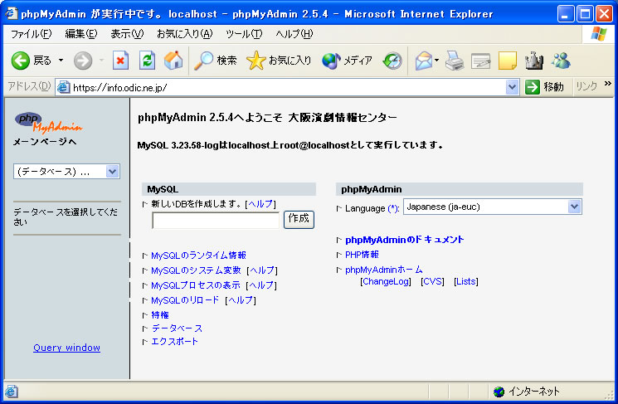This screenshot has height=404, width=618.
Task: Click the Forward arrow icon
Action: [83, 61]
